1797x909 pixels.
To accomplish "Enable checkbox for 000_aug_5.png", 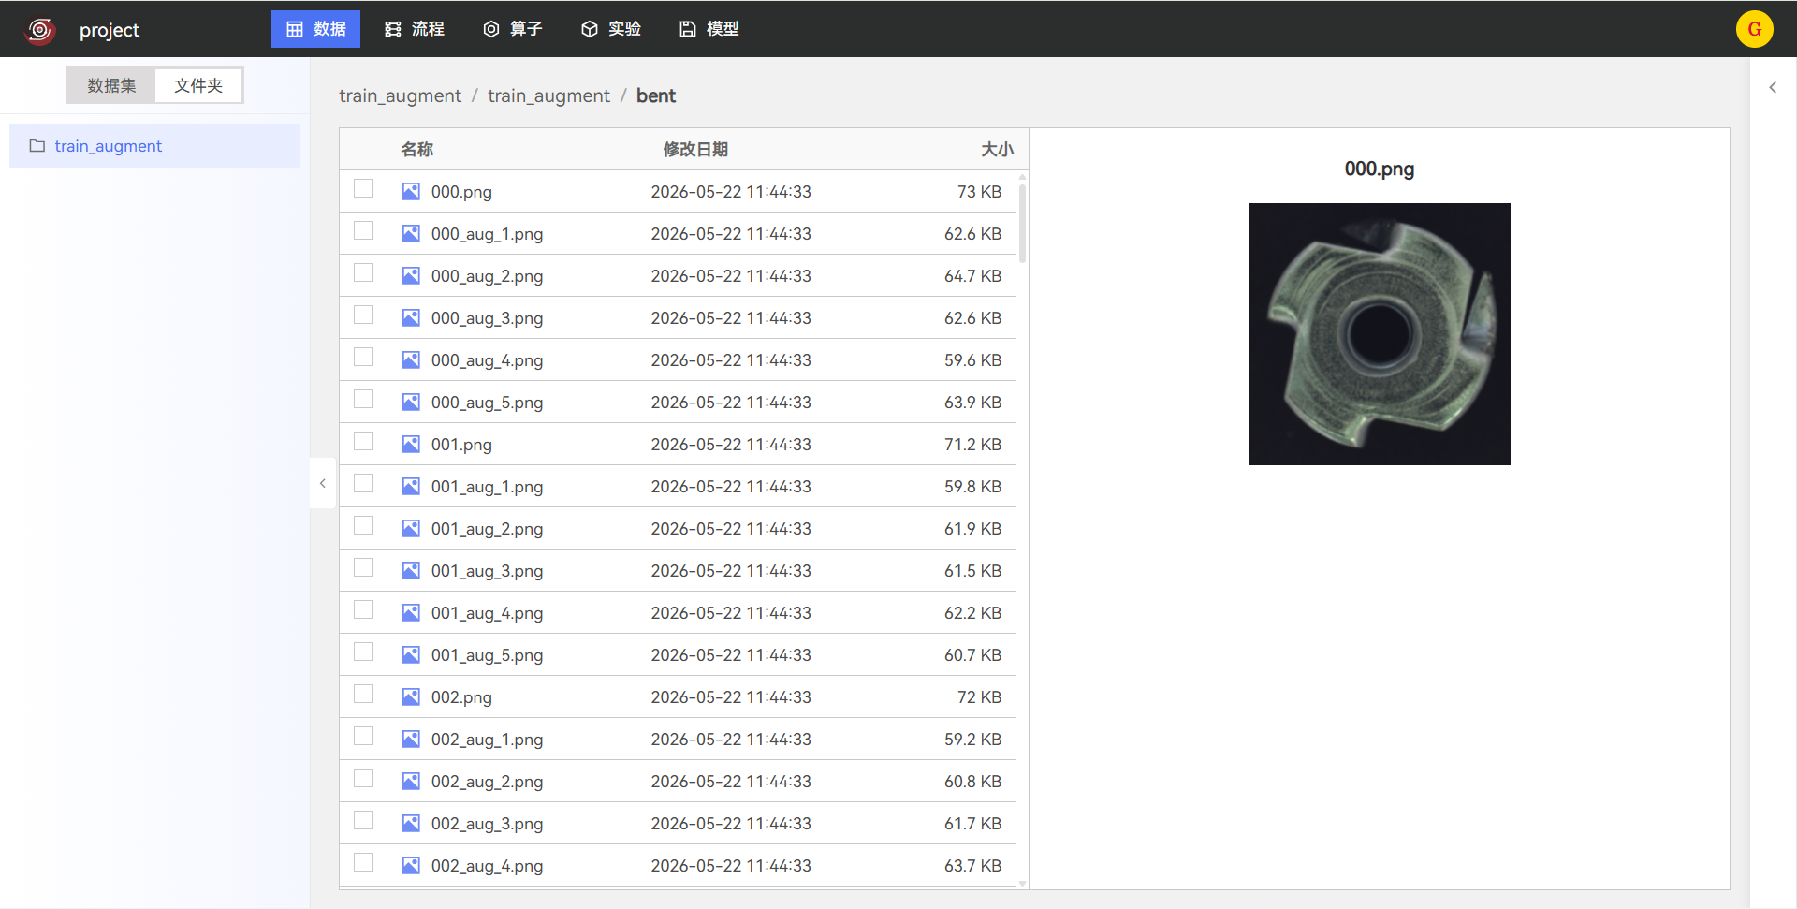I will click(363, 400).
